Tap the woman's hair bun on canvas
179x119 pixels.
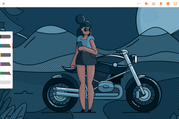[x=80, y=19]
